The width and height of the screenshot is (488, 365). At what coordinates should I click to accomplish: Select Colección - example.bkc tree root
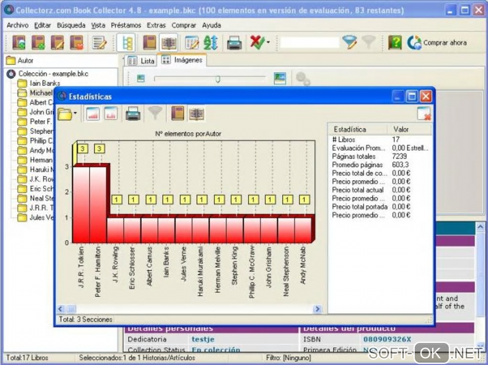(x=53, y=74)
